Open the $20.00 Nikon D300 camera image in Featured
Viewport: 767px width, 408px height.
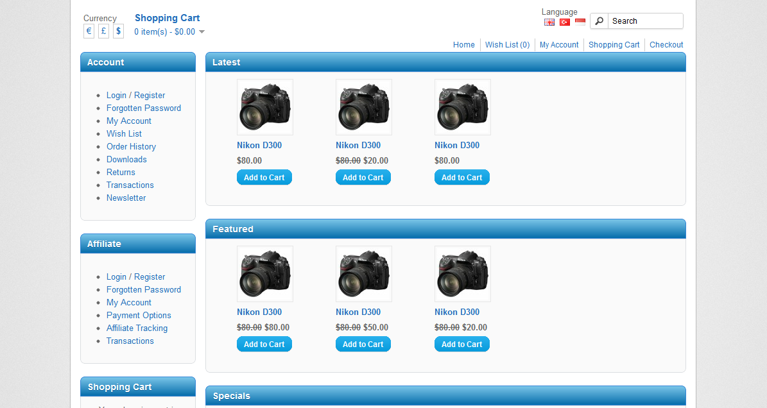tap(463, 274)
